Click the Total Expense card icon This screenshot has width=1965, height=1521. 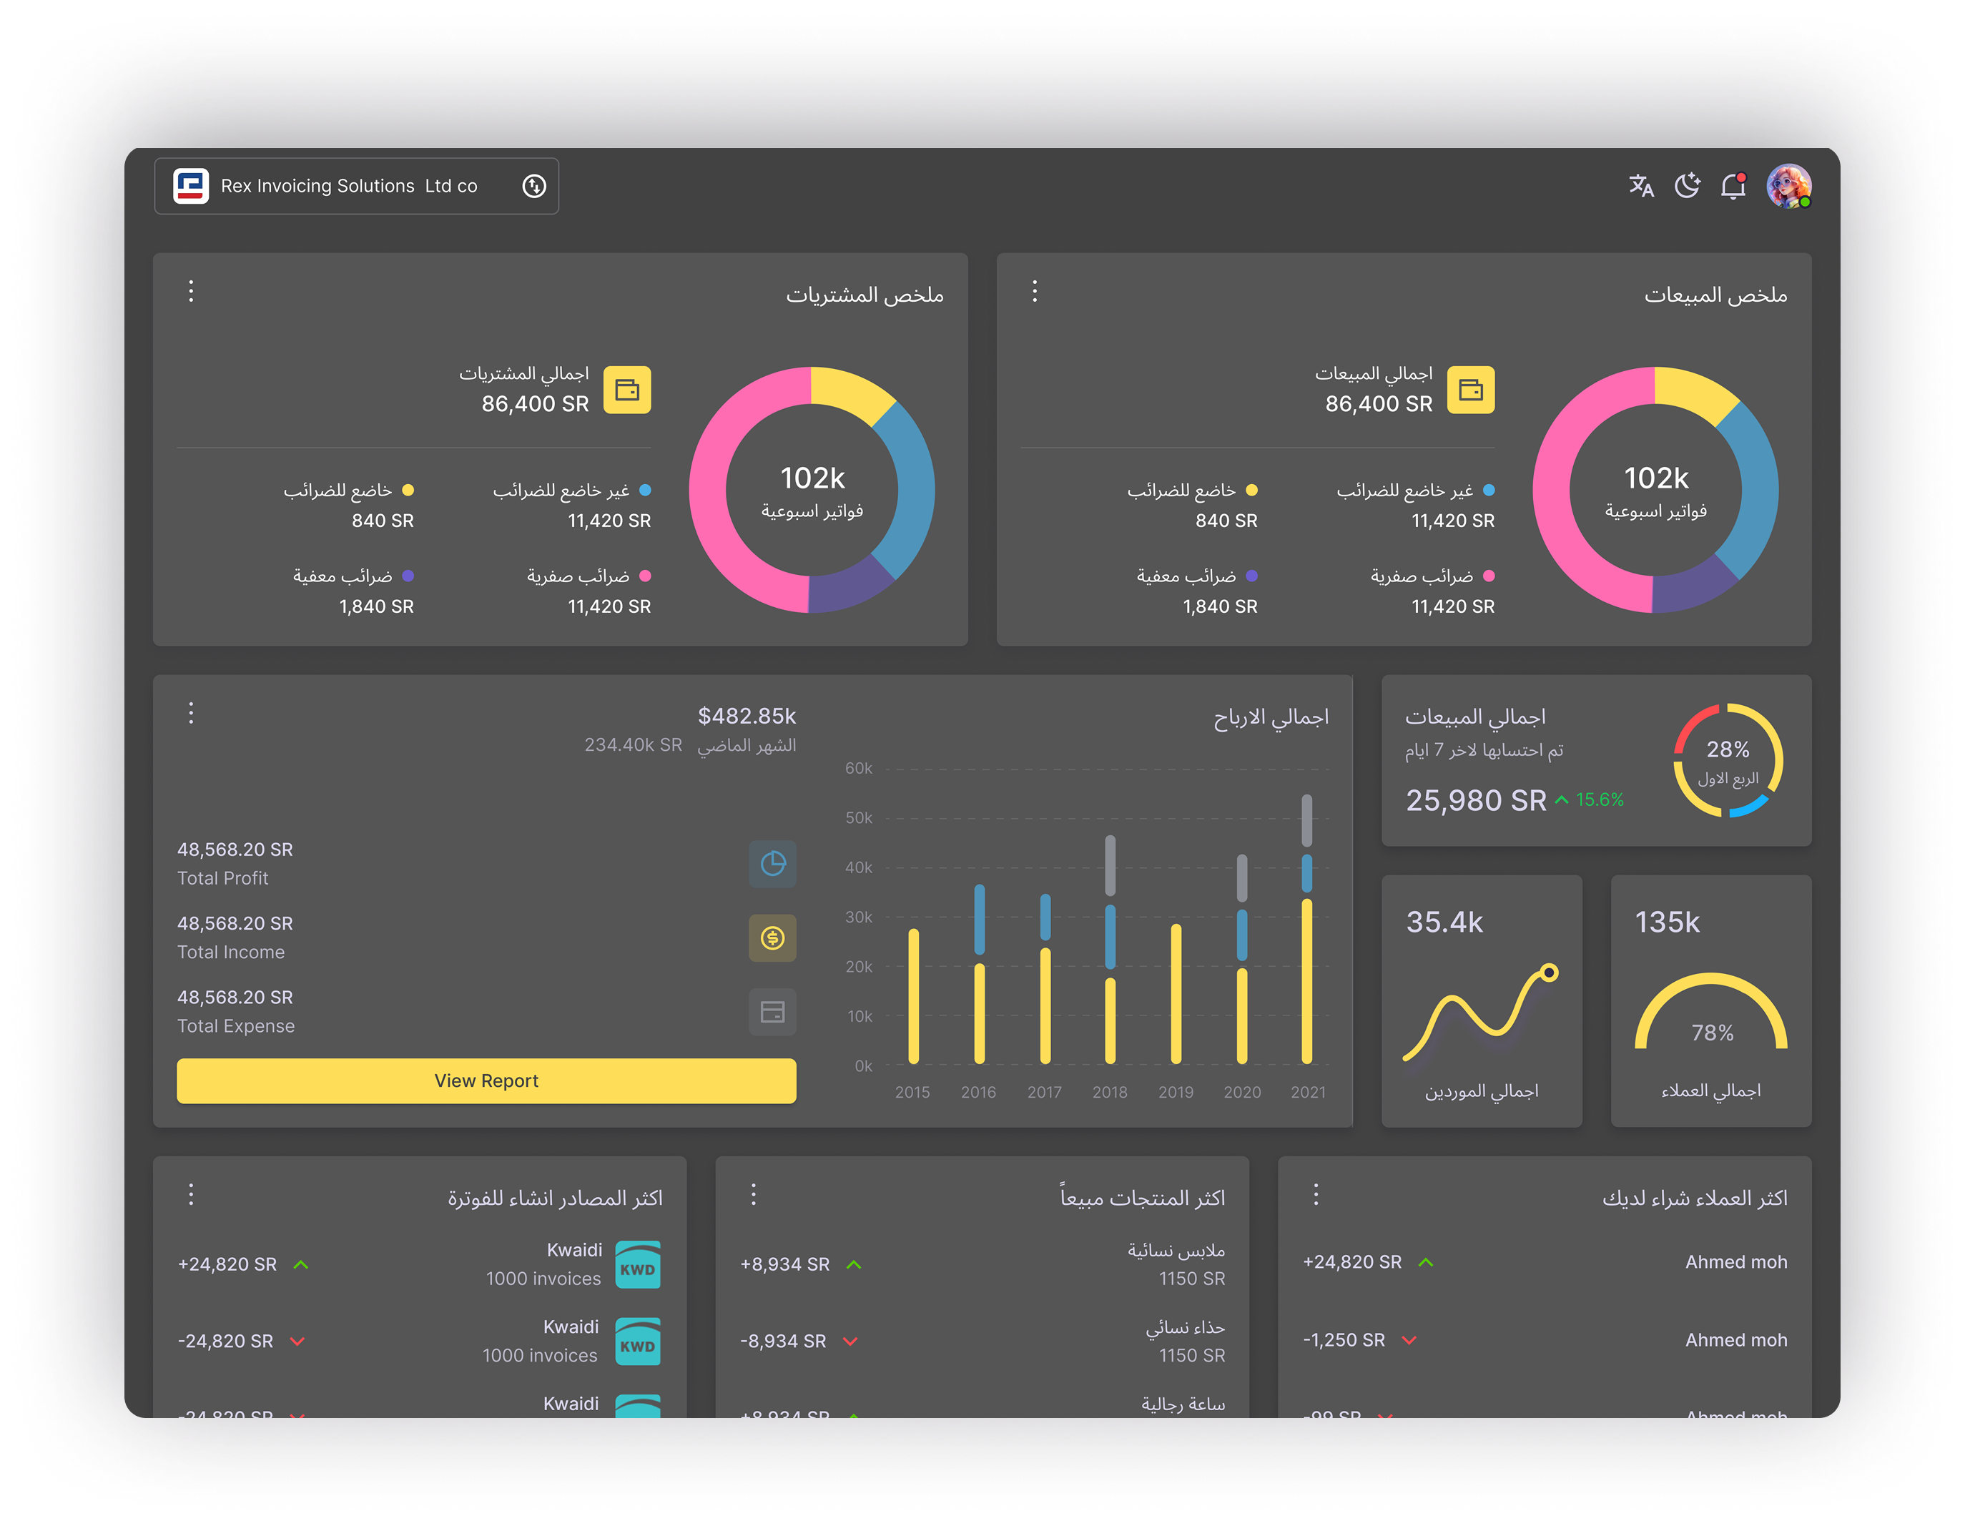click(772, 1012)
